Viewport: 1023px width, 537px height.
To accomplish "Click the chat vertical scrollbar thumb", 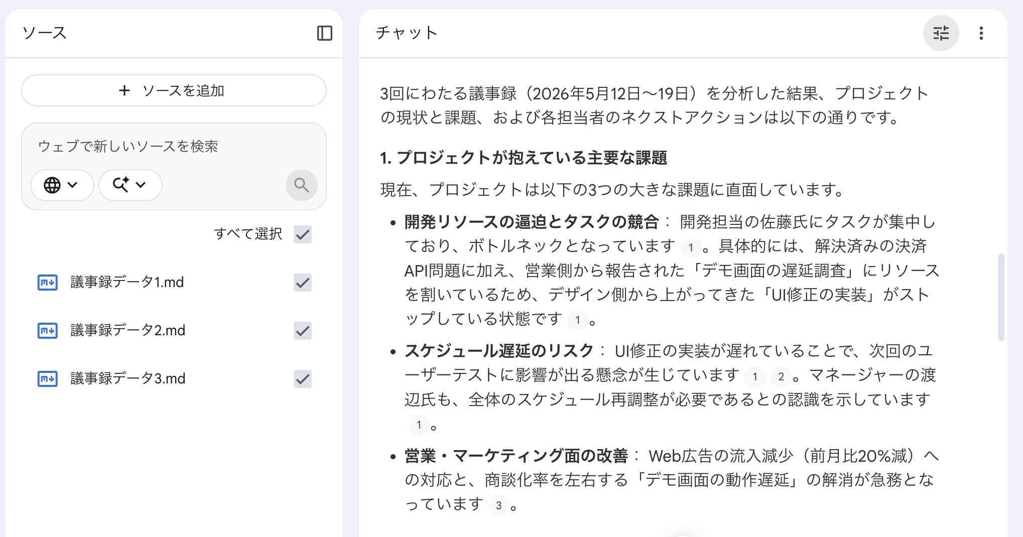I will pyautogui.click(x=1001, y=297).
